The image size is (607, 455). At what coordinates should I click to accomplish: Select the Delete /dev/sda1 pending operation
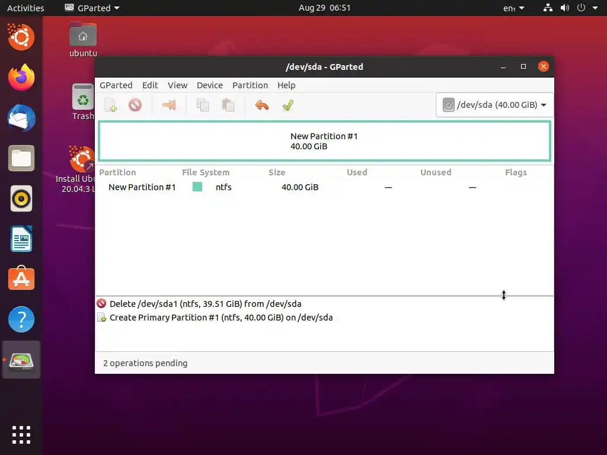[324, 304]
